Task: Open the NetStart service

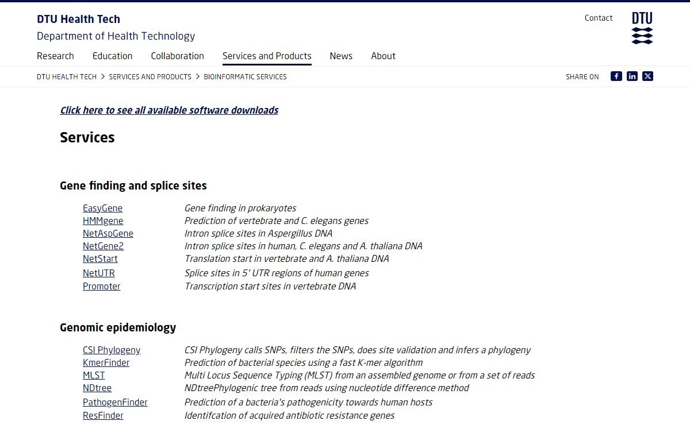Action: tap(100, 258)
